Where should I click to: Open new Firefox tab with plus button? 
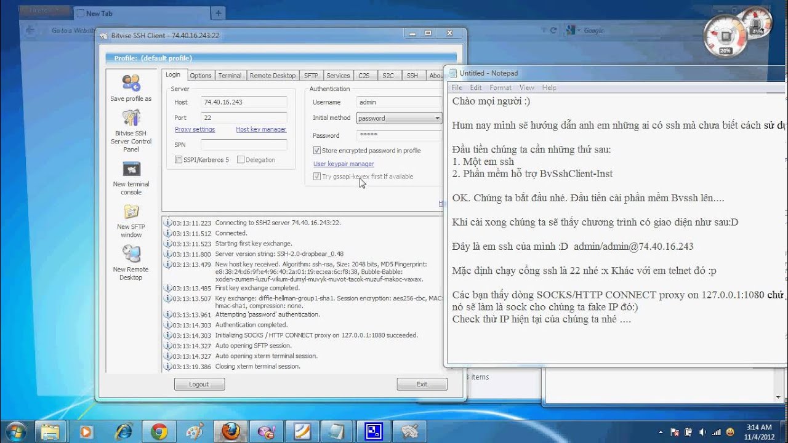click(219, 13)
